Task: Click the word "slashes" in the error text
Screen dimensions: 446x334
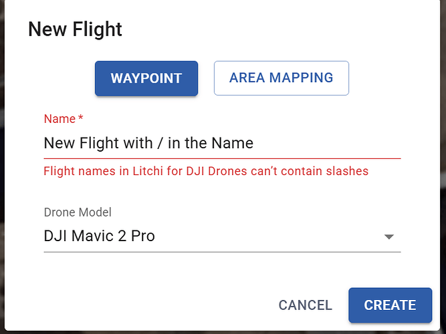Action: [x=346, y=171]
